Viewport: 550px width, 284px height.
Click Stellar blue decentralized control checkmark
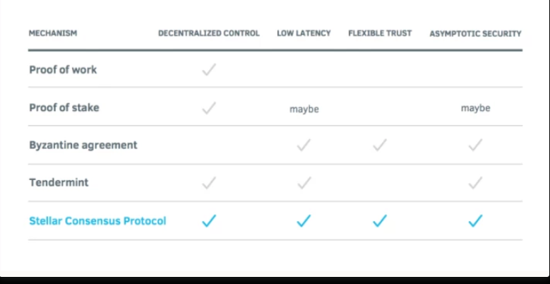pos(209,221)
